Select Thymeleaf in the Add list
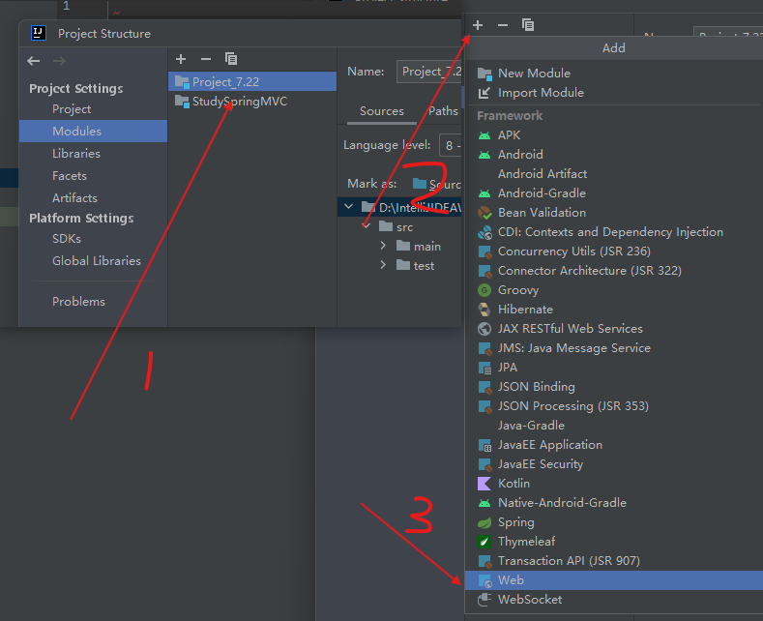 tap(526, 542)
